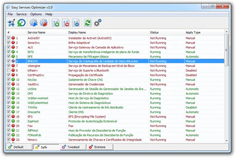Click the VaultSvc service name

tap(33, 84)
